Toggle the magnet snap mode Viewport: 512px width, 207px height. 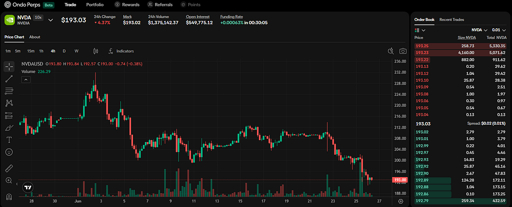[9, 197]
